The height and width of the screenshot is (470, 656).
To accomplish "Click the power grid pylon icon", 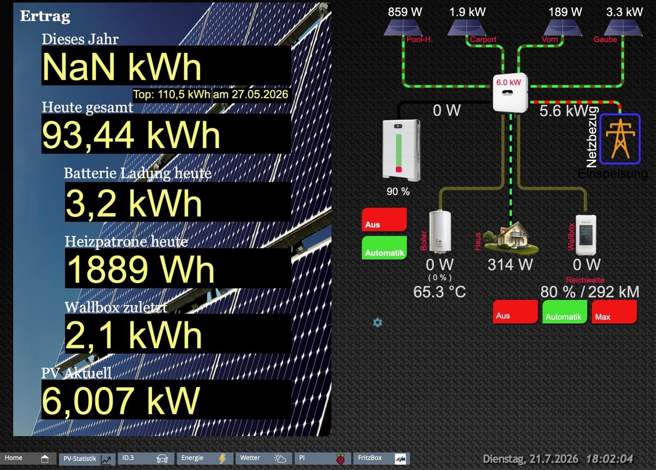I will 620,139.
